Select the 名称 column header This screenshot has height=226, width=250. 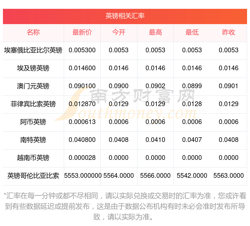[33, 32]
